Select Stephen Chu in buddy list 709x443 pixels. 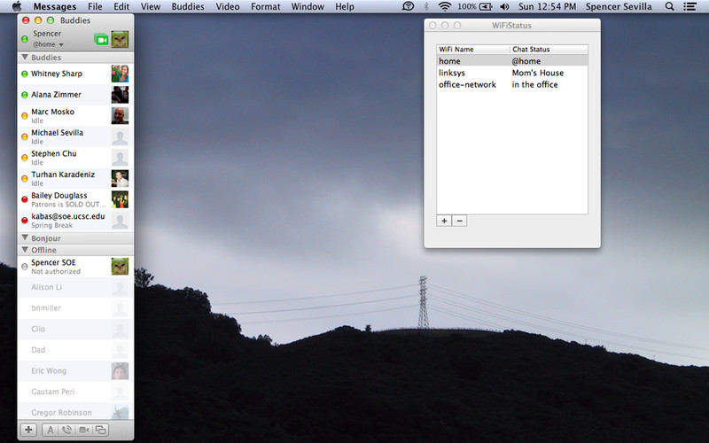75,158
